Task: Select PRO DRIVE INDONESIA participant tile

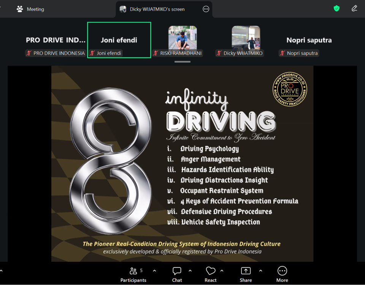Action: [56, 40]
